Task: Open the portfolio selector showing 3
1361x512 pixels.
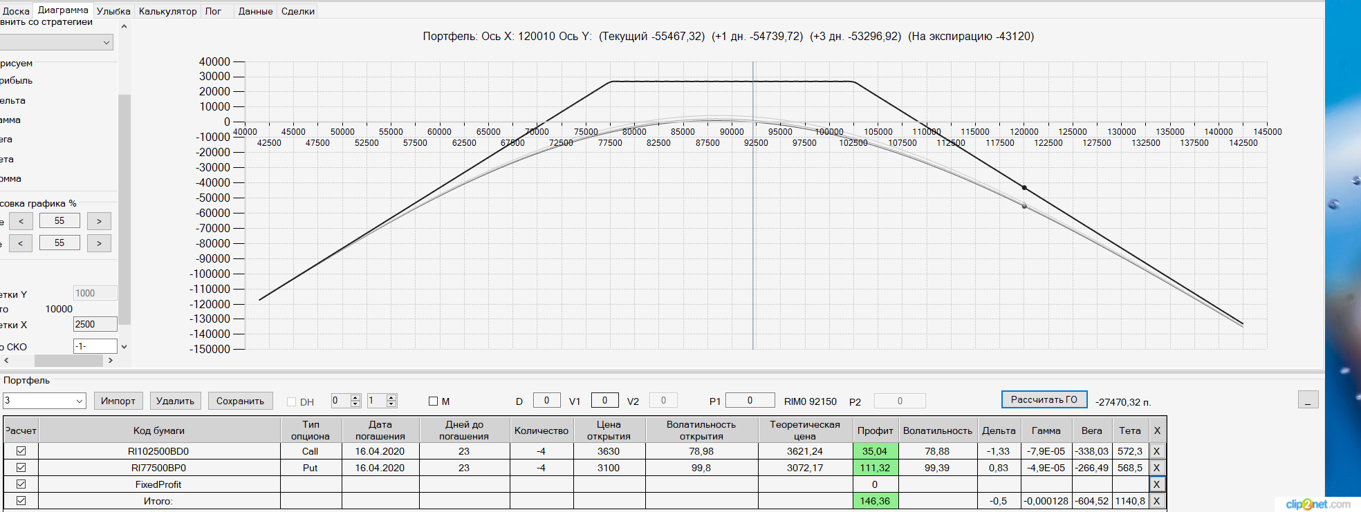Action: click(x=44, y=401)
